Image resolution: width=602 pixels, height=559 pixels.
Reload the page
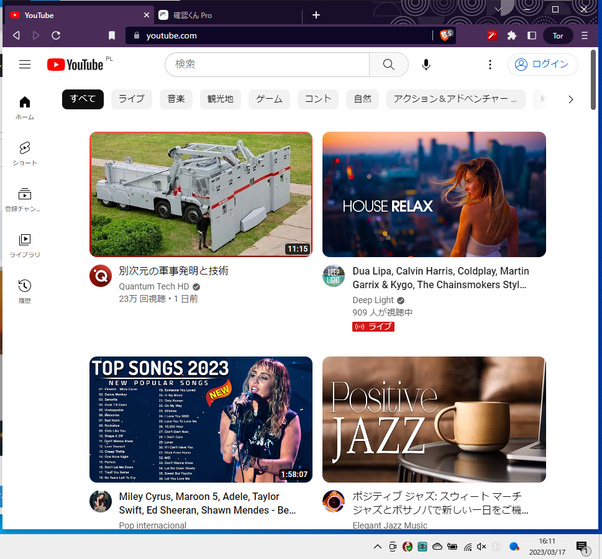coord(56,35)
